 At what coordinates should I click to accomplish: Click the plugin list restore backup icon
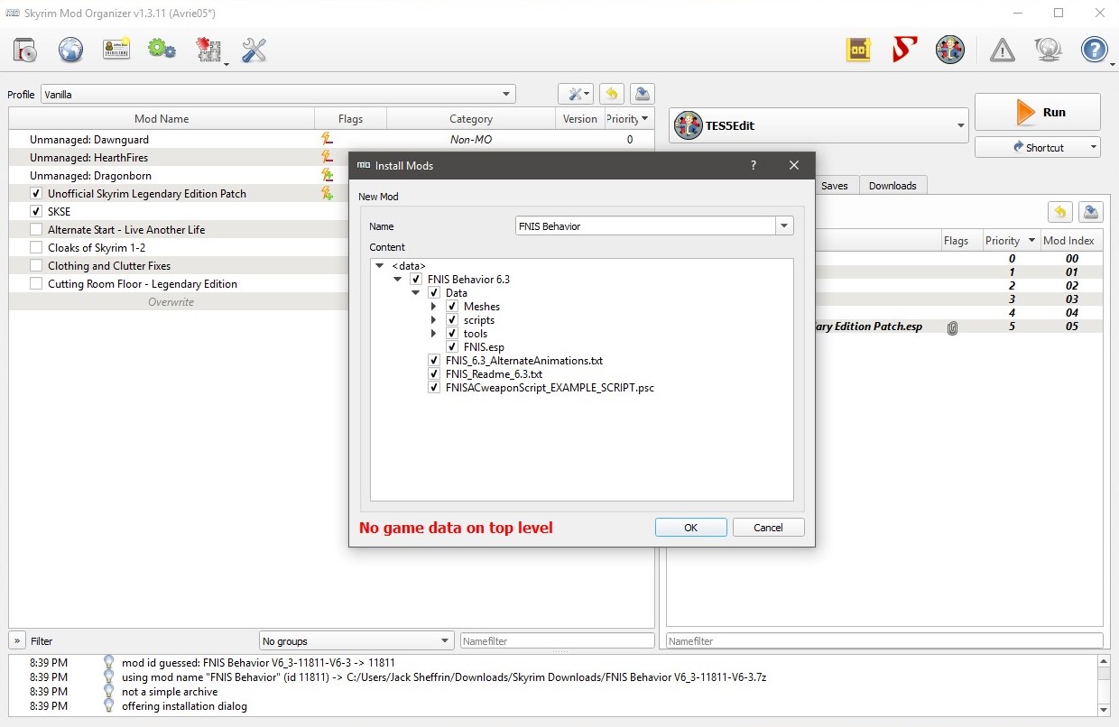pos(1060,212)
